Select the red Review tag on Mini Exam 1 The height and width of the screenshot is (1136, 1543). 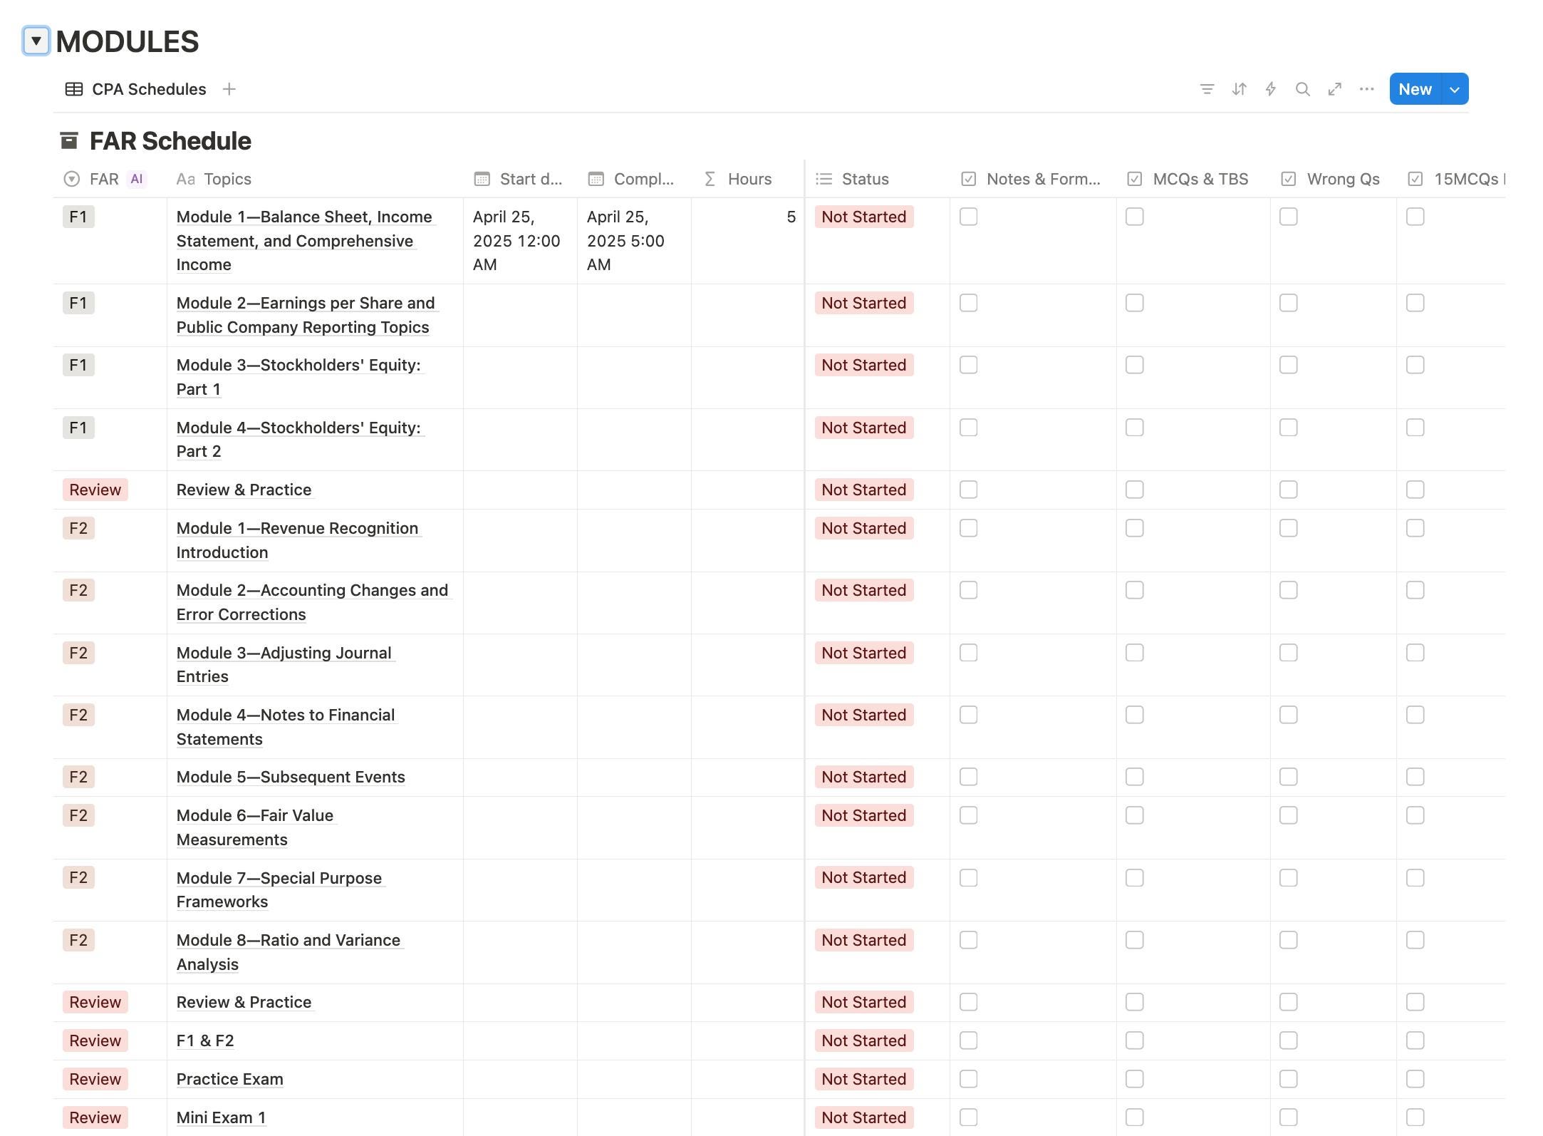click(x=95, y=1117)
